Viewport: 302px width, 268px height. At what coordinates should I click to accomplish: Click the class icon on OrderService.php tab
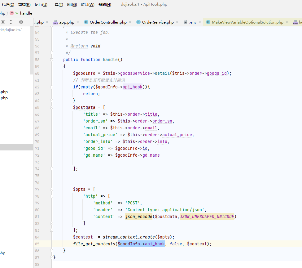[x=138, y=22]
